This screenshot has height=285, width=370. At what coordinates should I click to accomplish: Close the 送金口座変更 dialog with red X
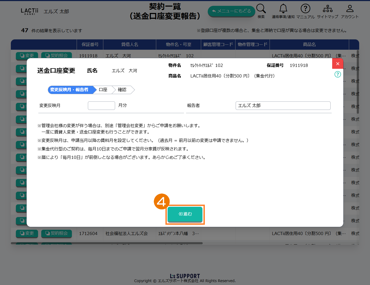(337, 64)
